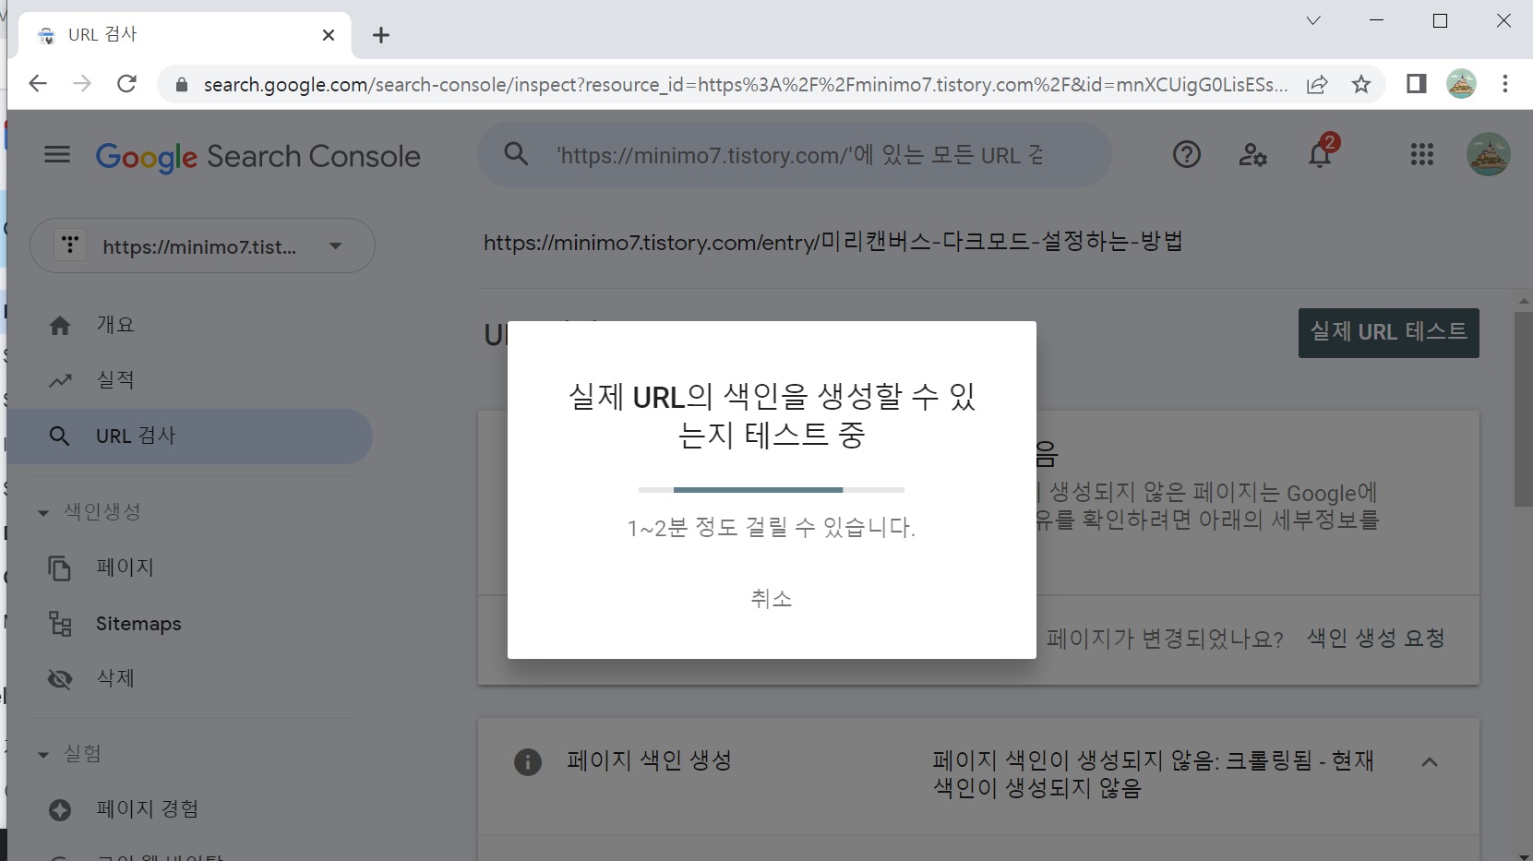This screenshot has width=1533, height=861.
Task: Click the 실제 URL 테스트 button
Action: coord(1389,332)
